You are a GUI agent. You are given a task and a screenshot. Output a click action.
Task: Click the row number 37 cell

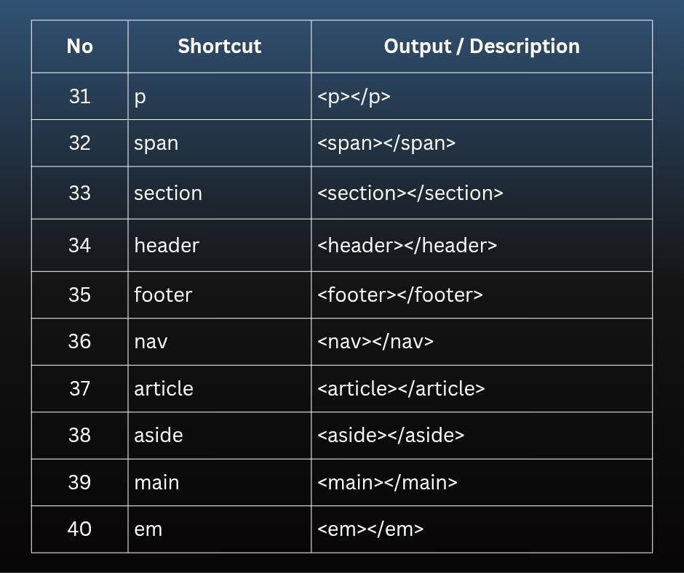pos(80,388)
